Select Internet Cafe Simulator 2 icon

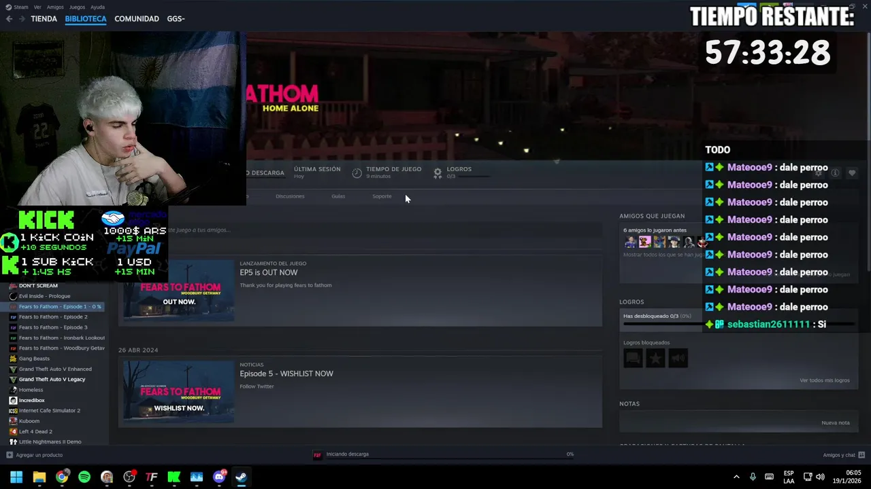point(13,411)
